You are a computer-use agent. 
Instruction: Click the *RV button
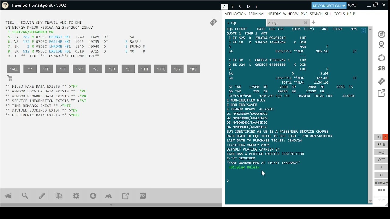(x=193, y=69)
